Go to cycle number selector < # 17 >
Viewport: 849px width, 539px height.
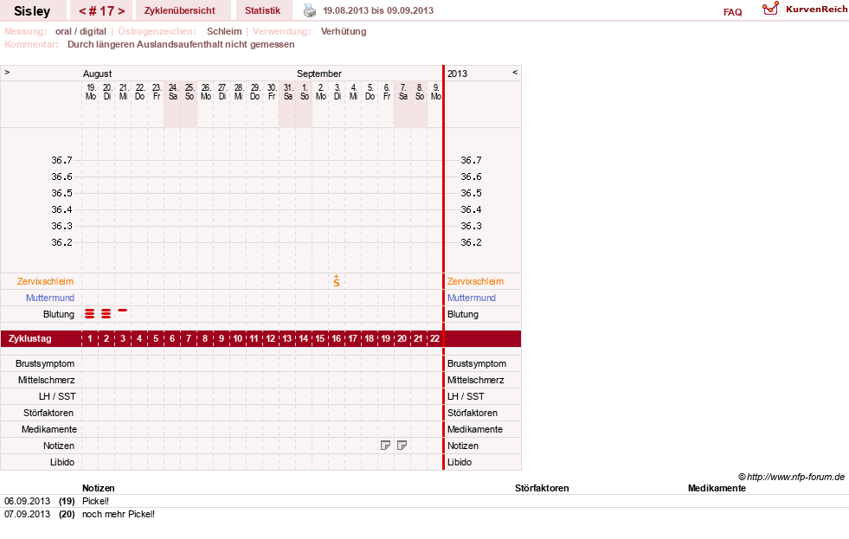click(102, 11)
